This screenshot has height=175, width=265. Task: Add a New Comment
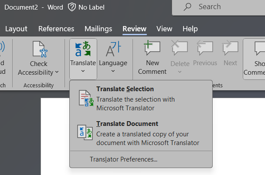(x=152, y=58)
